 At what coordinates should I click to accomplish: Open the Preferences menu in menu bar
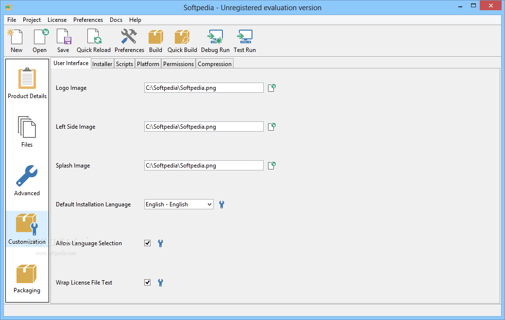point(88,19)
